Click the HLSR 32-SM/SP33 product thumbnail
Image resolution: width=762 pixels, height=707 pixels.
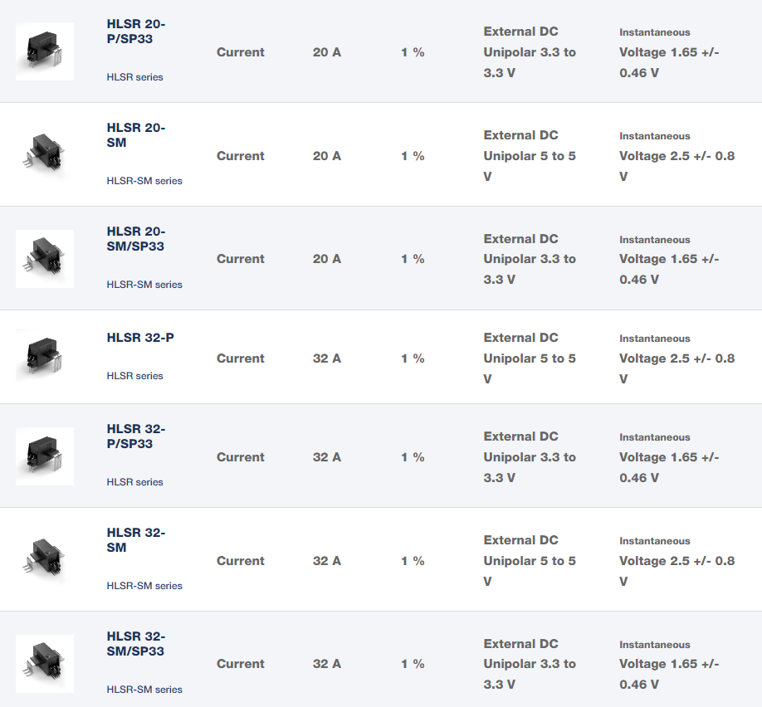45,664
